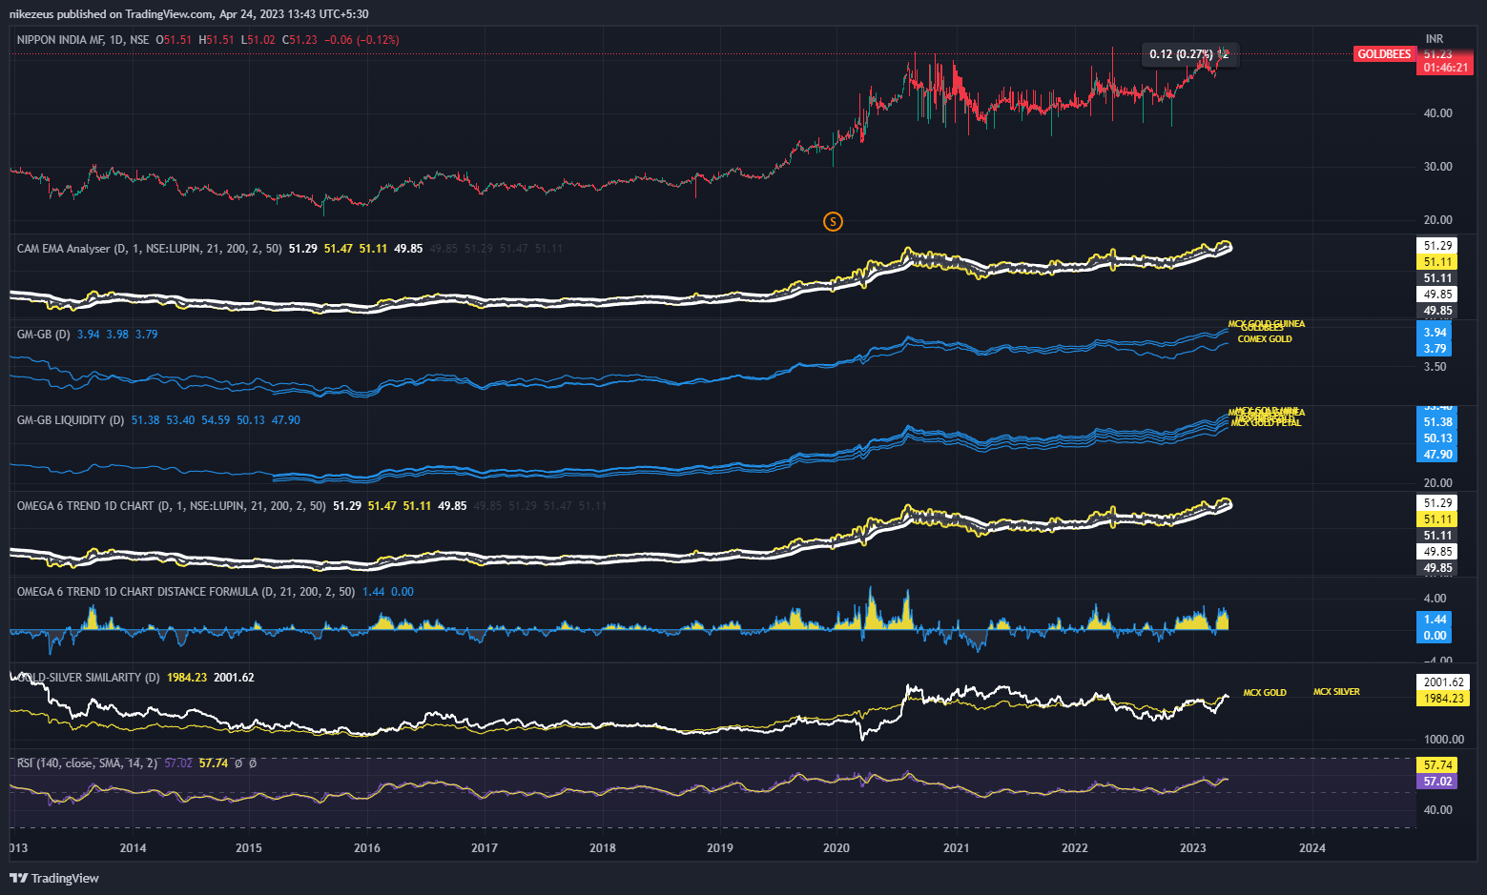Select the OMEGA 6 TREND 1D CHART legend
Screen dimensions: 1487x895
coord(171,506)
